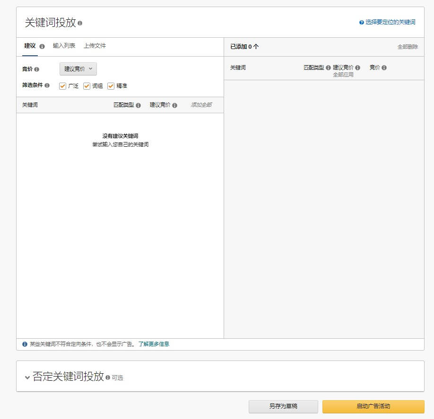Click the info icon beside 竞价 label
The image size is (434, 419).
pos(37,69)
